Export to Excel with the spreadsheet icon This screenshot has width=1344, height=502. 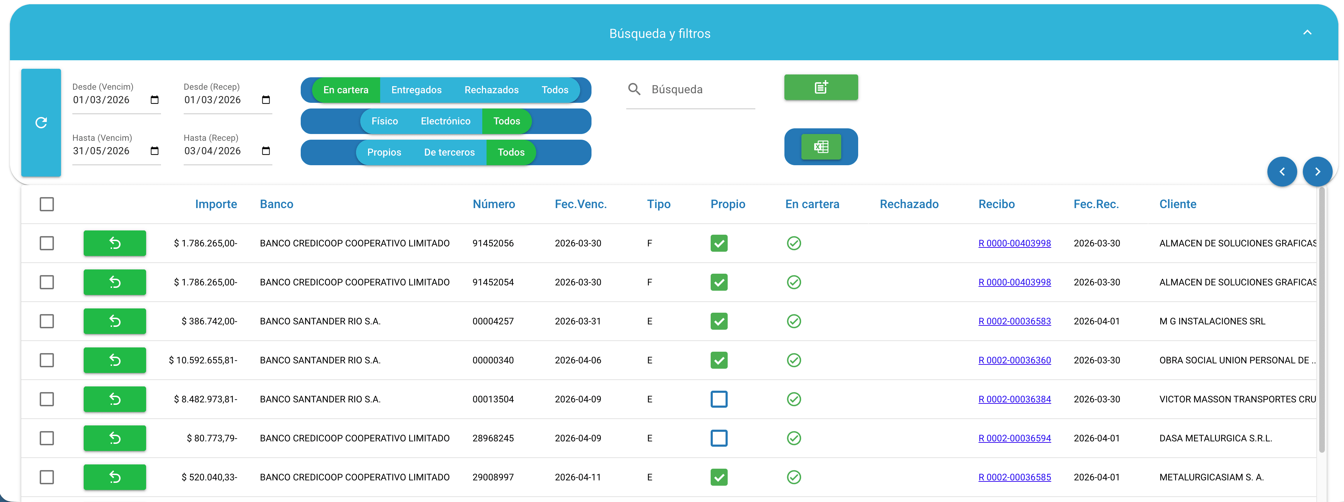(x=821, y=147)
